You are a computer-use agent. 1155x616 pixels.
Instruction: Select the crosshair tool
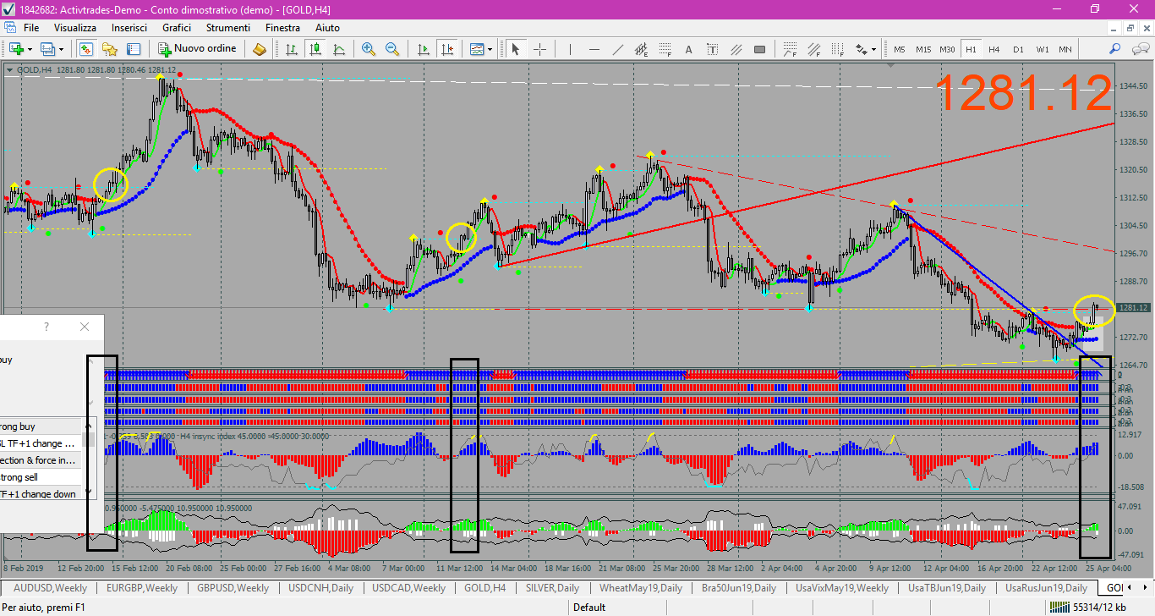pos(539,49)
